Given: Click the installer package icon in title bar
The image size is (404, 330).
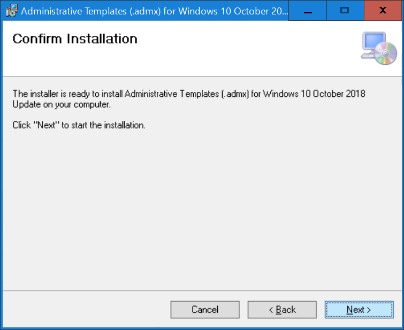Looking at the screenshot, I should click(12, 11).
